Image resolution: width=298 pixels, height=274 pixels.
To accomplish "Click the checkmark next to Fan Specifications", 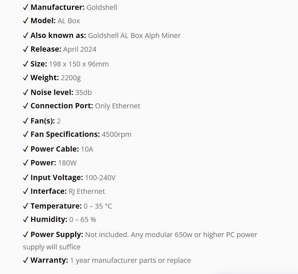I will click(25, 134).
